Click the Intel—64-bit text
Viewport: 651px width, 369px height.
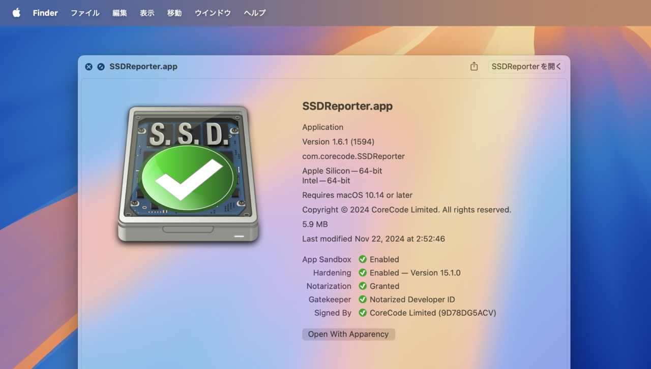pyautogui.click(x=326, y=180)
